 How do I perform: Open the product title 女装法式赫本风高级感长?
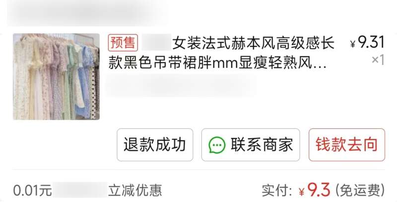click(x=254, y=43)
